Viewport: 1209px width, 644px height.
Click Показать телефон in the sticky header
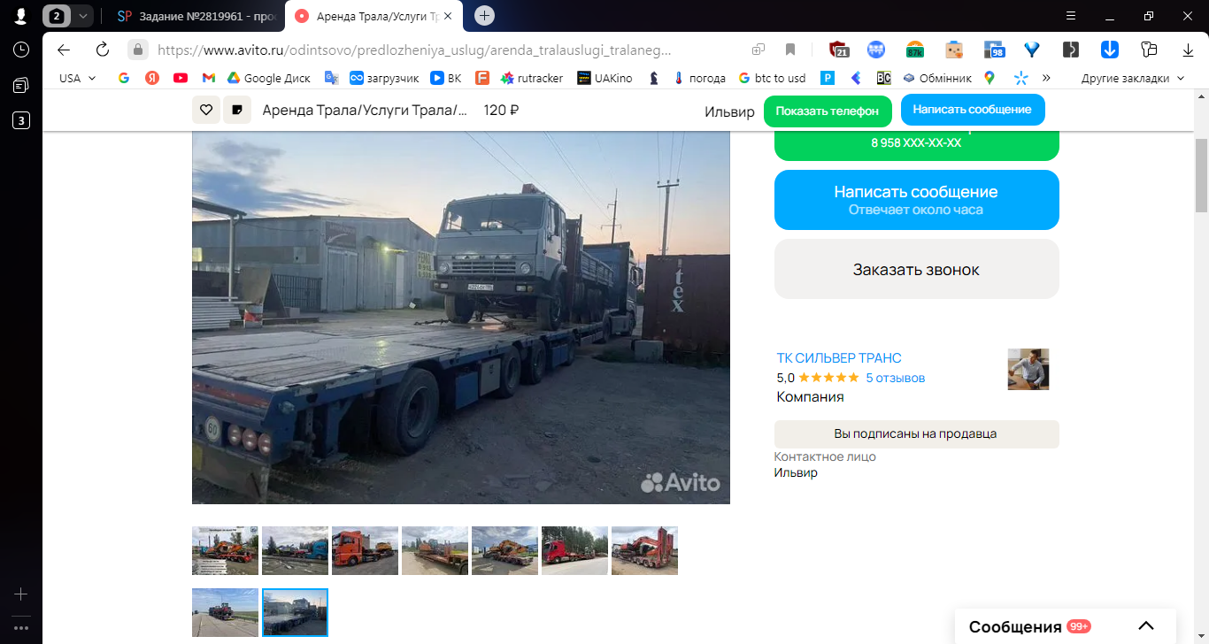coord(827,111)
